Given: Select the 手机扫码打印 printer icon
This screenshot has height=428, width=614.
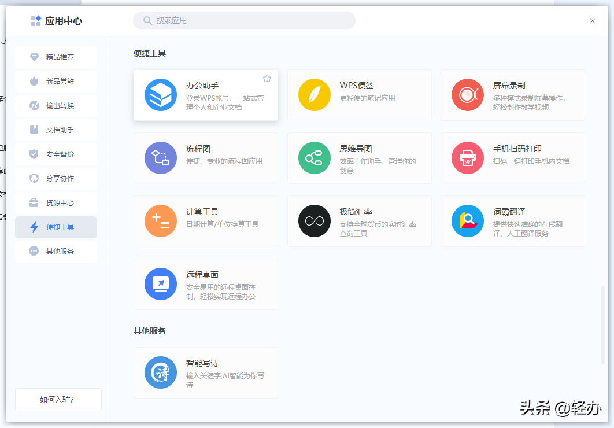Looking at the screenshot, I should tap(468, 158).
